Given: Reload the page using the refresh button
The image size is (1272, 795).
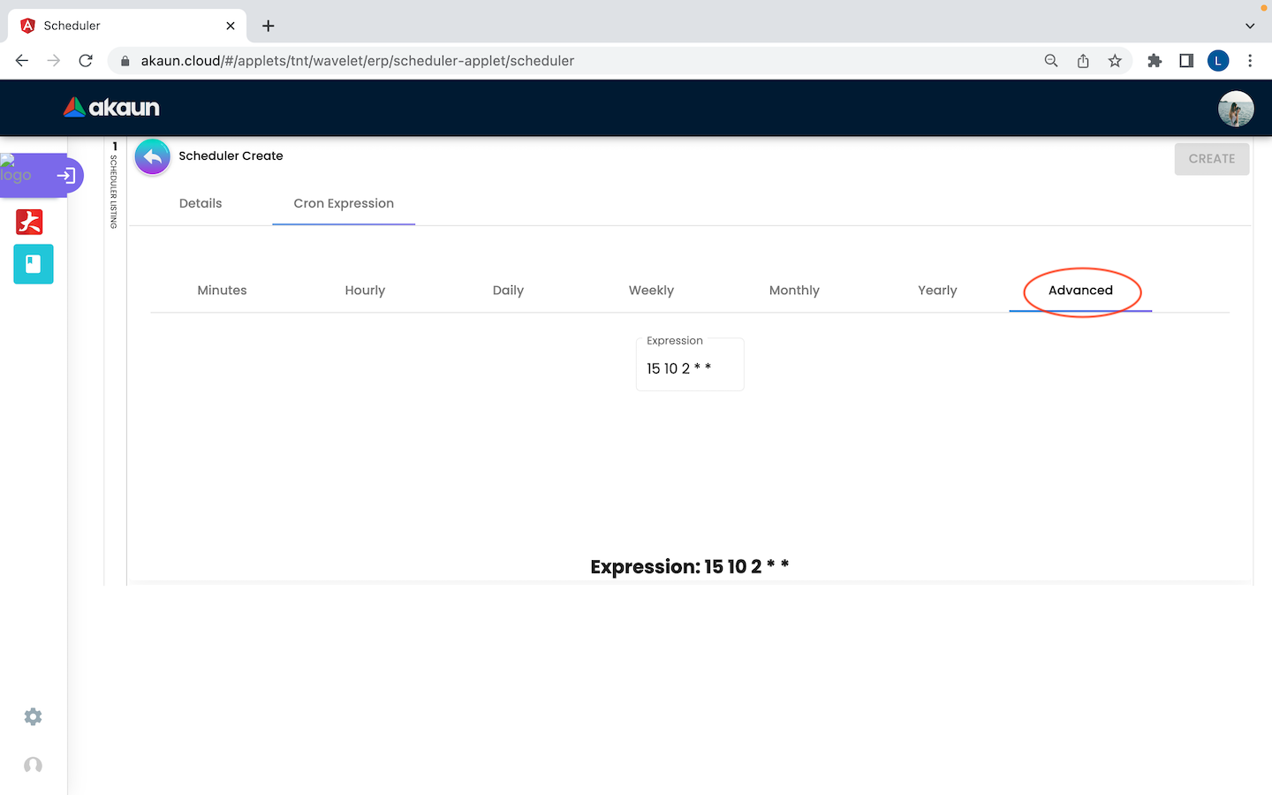Looking at the screenshot, I should [86, 61].
